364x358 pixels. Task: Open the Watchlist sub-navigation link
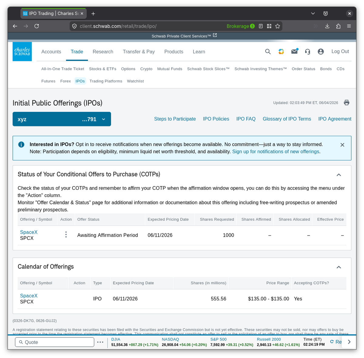[x=135, y=81]
